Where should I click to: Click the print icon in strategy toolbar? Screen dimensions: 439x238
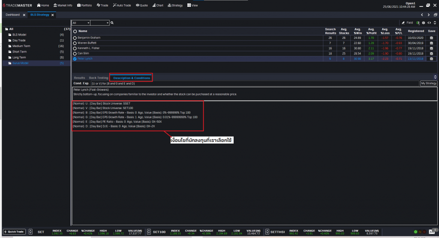[424, 23]
